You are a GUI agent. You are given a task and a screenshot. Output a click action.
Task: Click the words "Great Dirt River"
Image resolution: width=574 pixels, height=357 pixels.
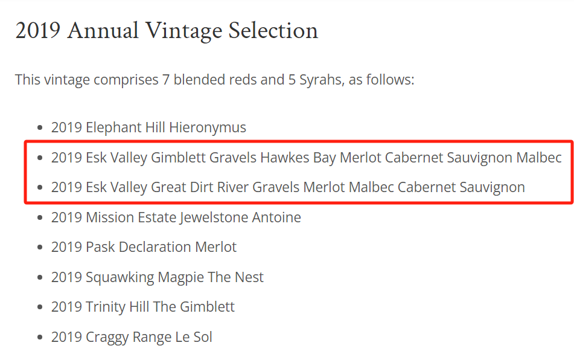pos(200,187)
